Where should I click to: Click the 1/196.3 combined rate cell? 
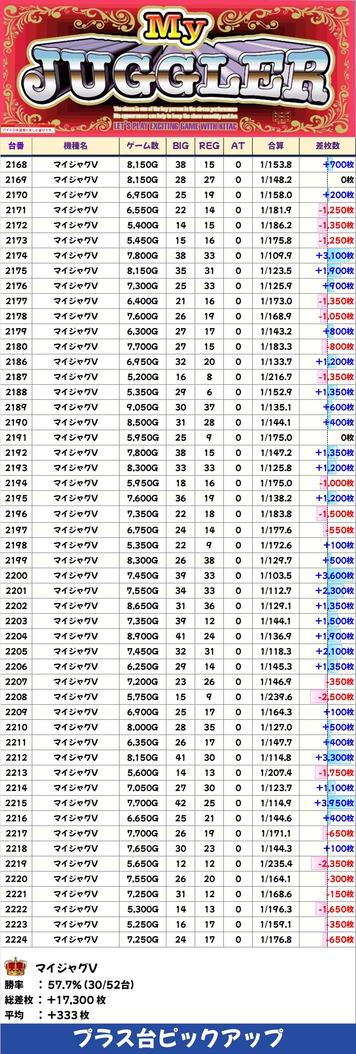pos(276,909)
